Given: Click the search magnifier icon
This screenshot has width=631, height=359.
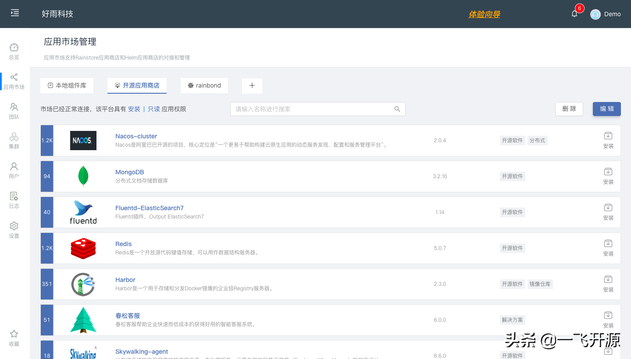Looking at the screenshot, I should coord(397,109).
